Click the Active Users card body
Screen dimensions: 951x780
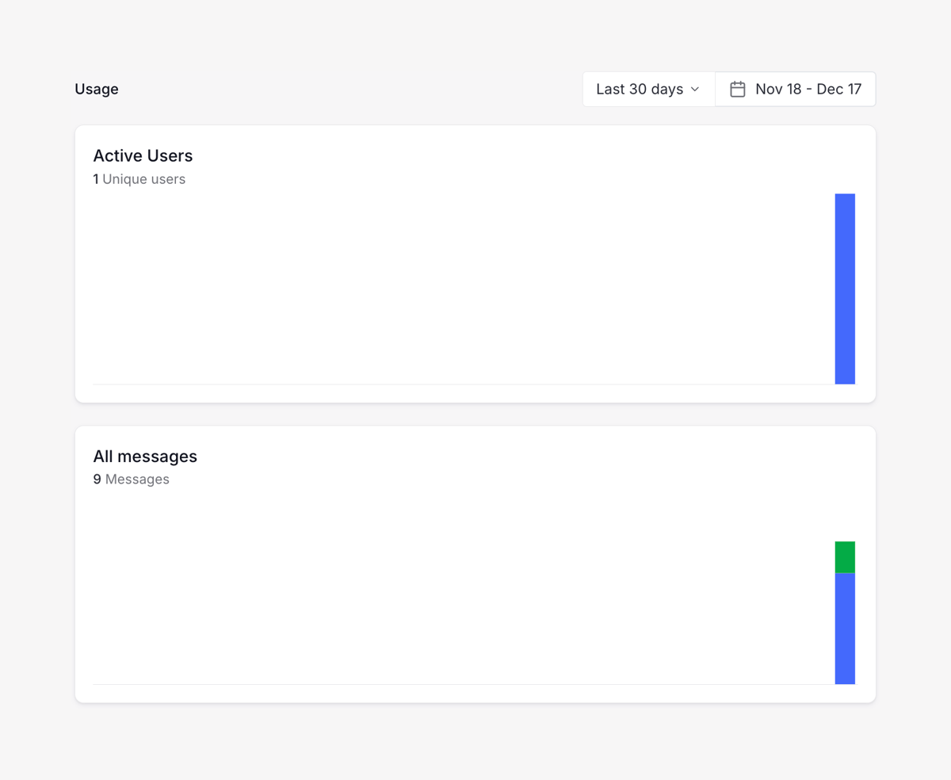475,262
